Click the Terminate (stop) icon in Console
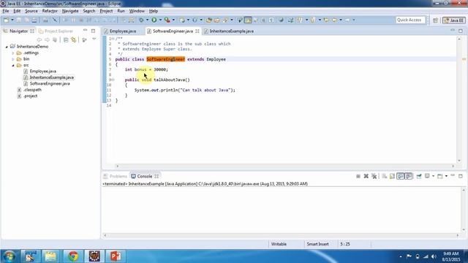 pos(358,176)
